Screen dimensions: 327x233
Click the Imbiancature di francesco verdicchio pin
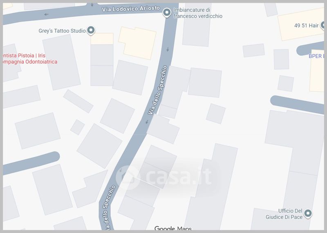pos(167,13)
